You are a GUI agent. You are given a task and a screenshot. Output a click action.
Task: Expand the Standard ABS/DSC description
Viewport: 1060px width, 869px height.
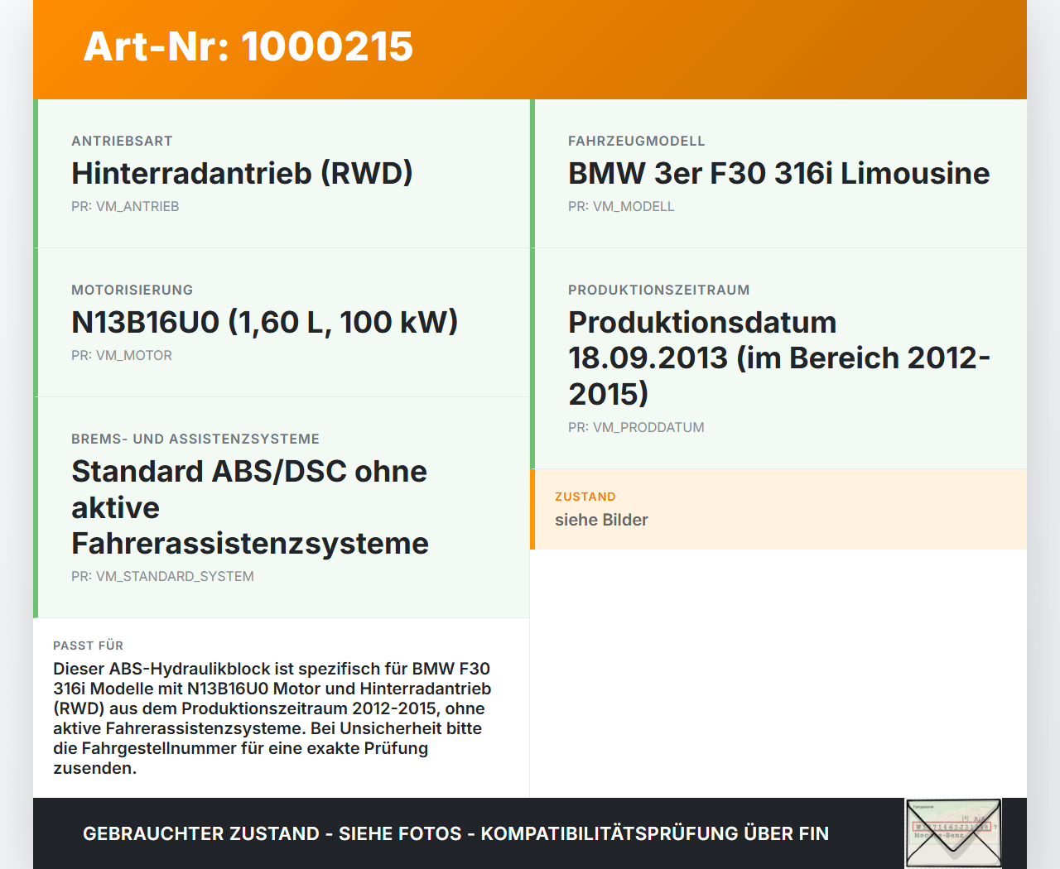250,507
